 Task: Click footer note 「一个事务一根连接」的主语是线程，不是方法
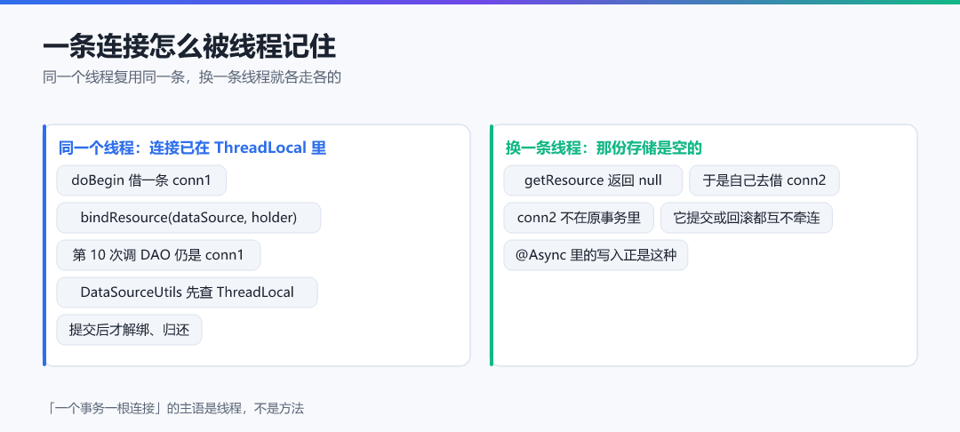tap(174, 409)
